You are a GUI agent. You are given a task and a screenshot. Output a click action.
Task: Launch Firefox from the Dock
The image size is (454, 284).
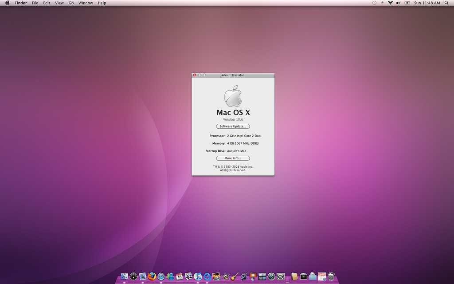152,276
